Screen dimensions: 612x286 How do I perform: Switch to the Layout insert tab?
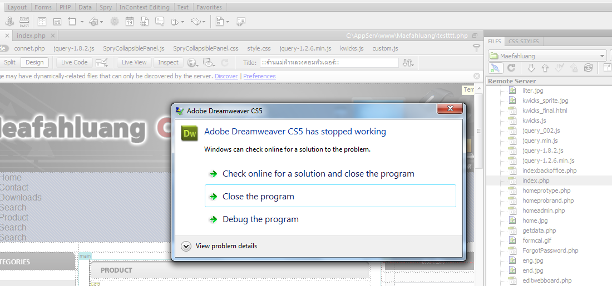coord(17,7)
